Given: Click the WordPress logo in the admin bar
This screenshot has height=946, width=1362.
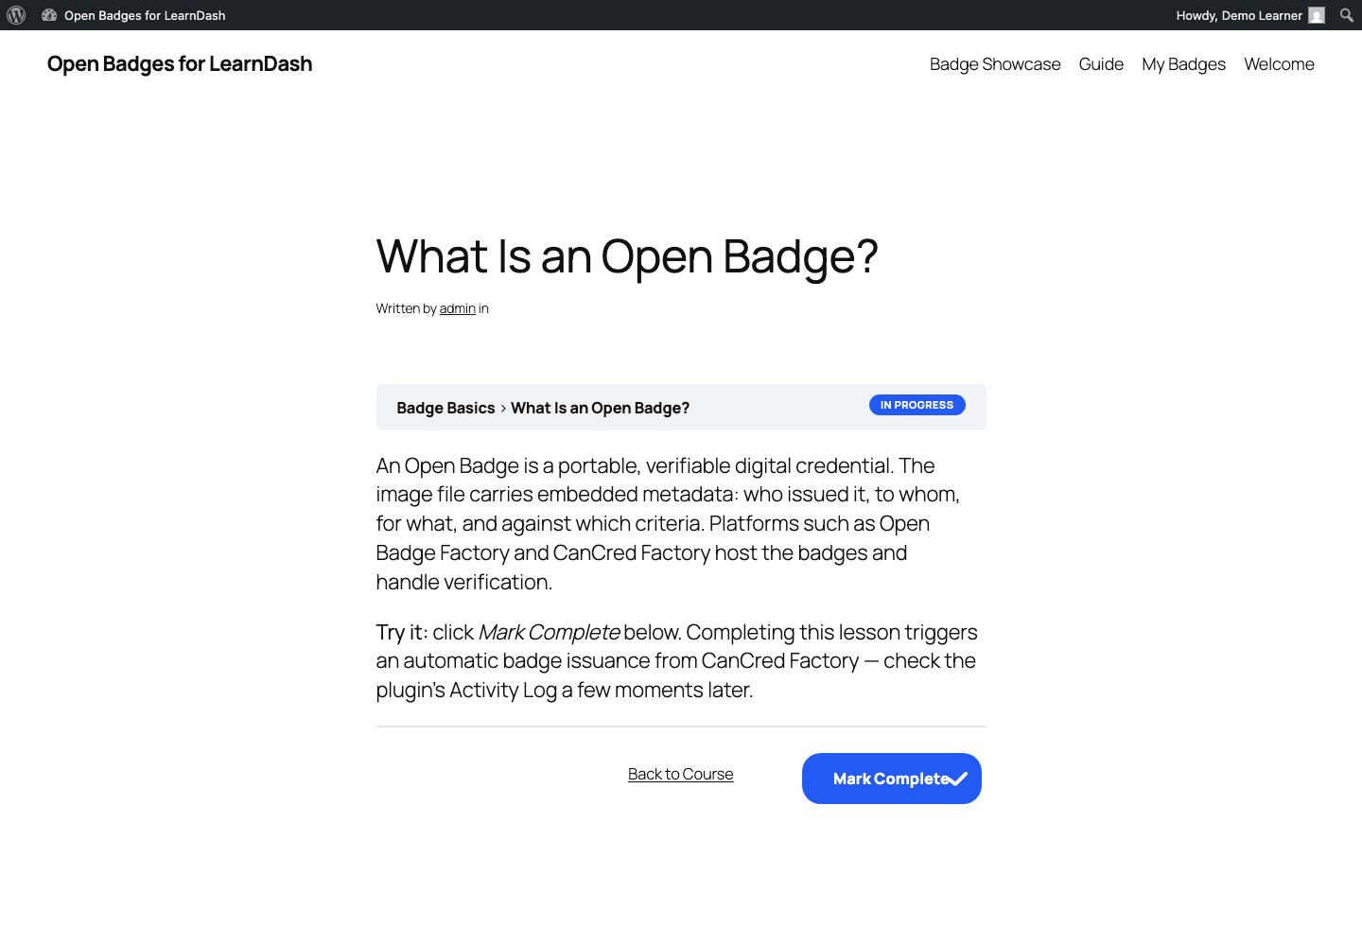Looking at the screenshot, I should coord(16,15).
